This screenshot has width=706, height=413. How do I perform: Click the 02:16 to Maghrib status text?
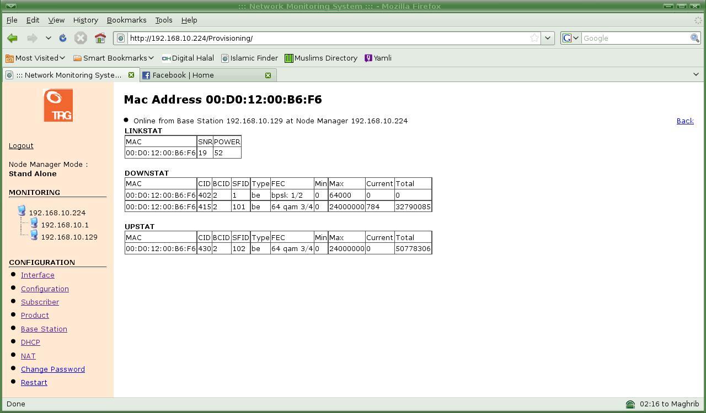click(670, 404)
